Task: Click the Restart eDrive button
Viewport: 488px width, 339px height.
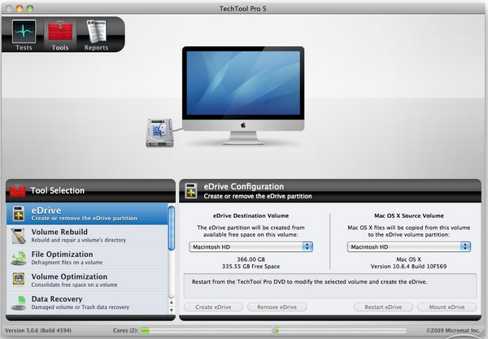Action: pos(382,307)
